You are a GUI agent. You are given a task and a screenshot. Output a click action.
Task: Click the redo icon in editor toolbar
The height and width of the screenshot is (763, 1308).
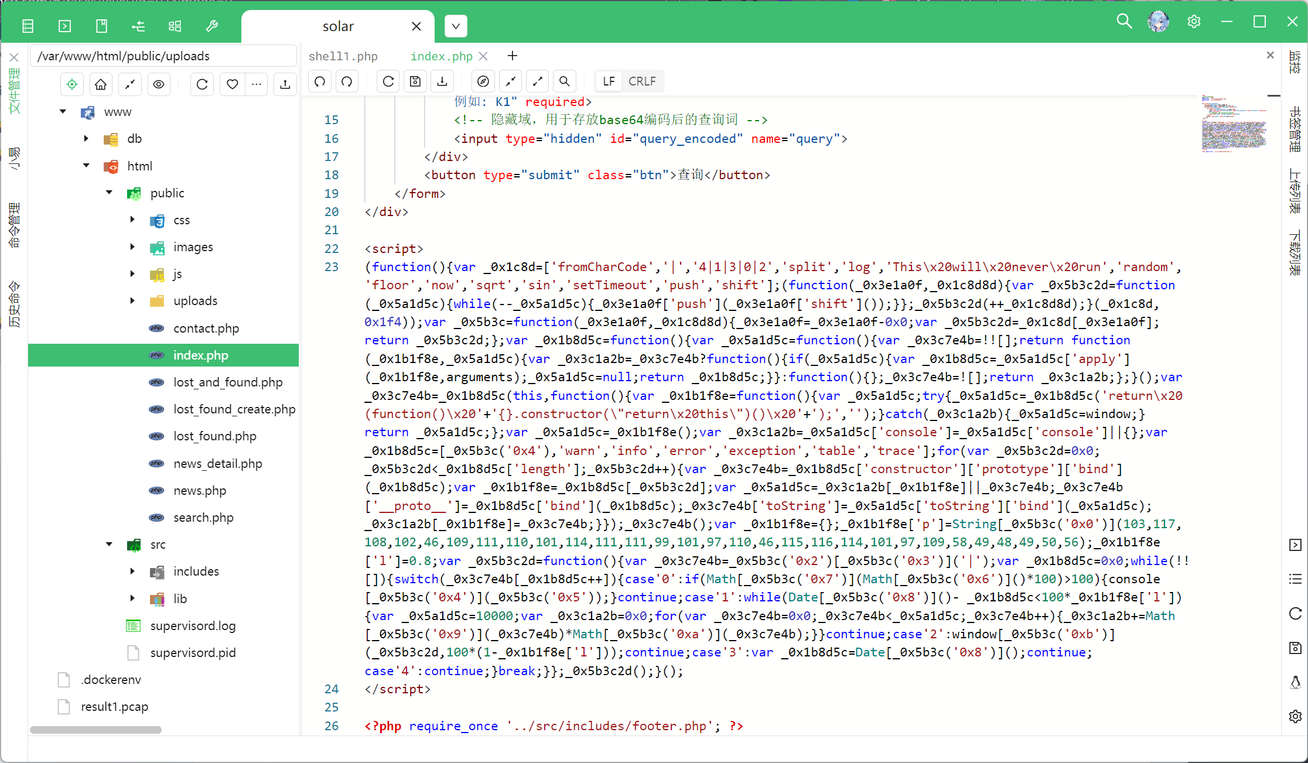pos(347,81)
